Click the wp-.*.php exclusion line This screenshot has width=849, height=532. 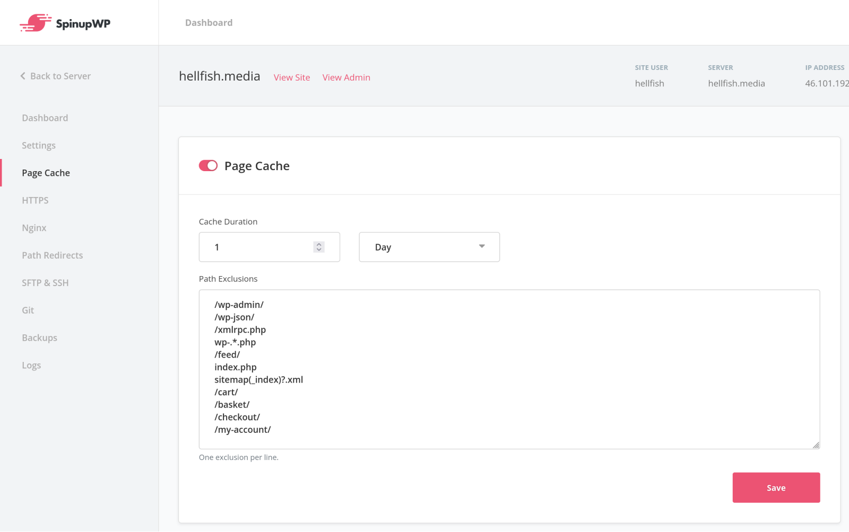tap(235, 342)
